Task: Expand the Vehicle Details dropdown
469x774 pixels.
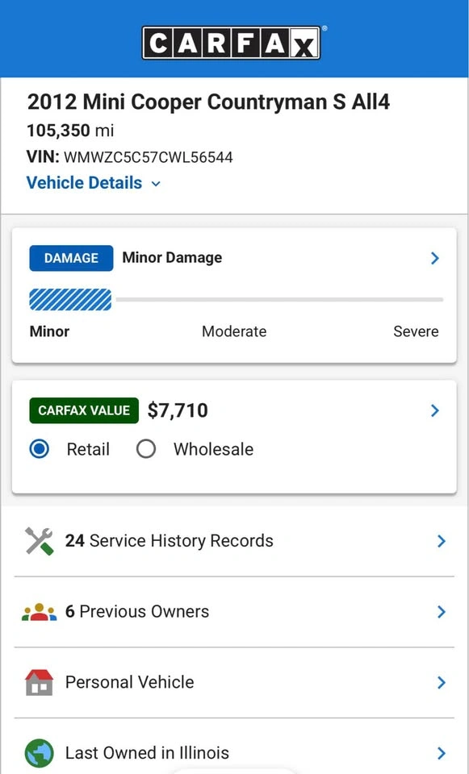Action: point(94,183)
